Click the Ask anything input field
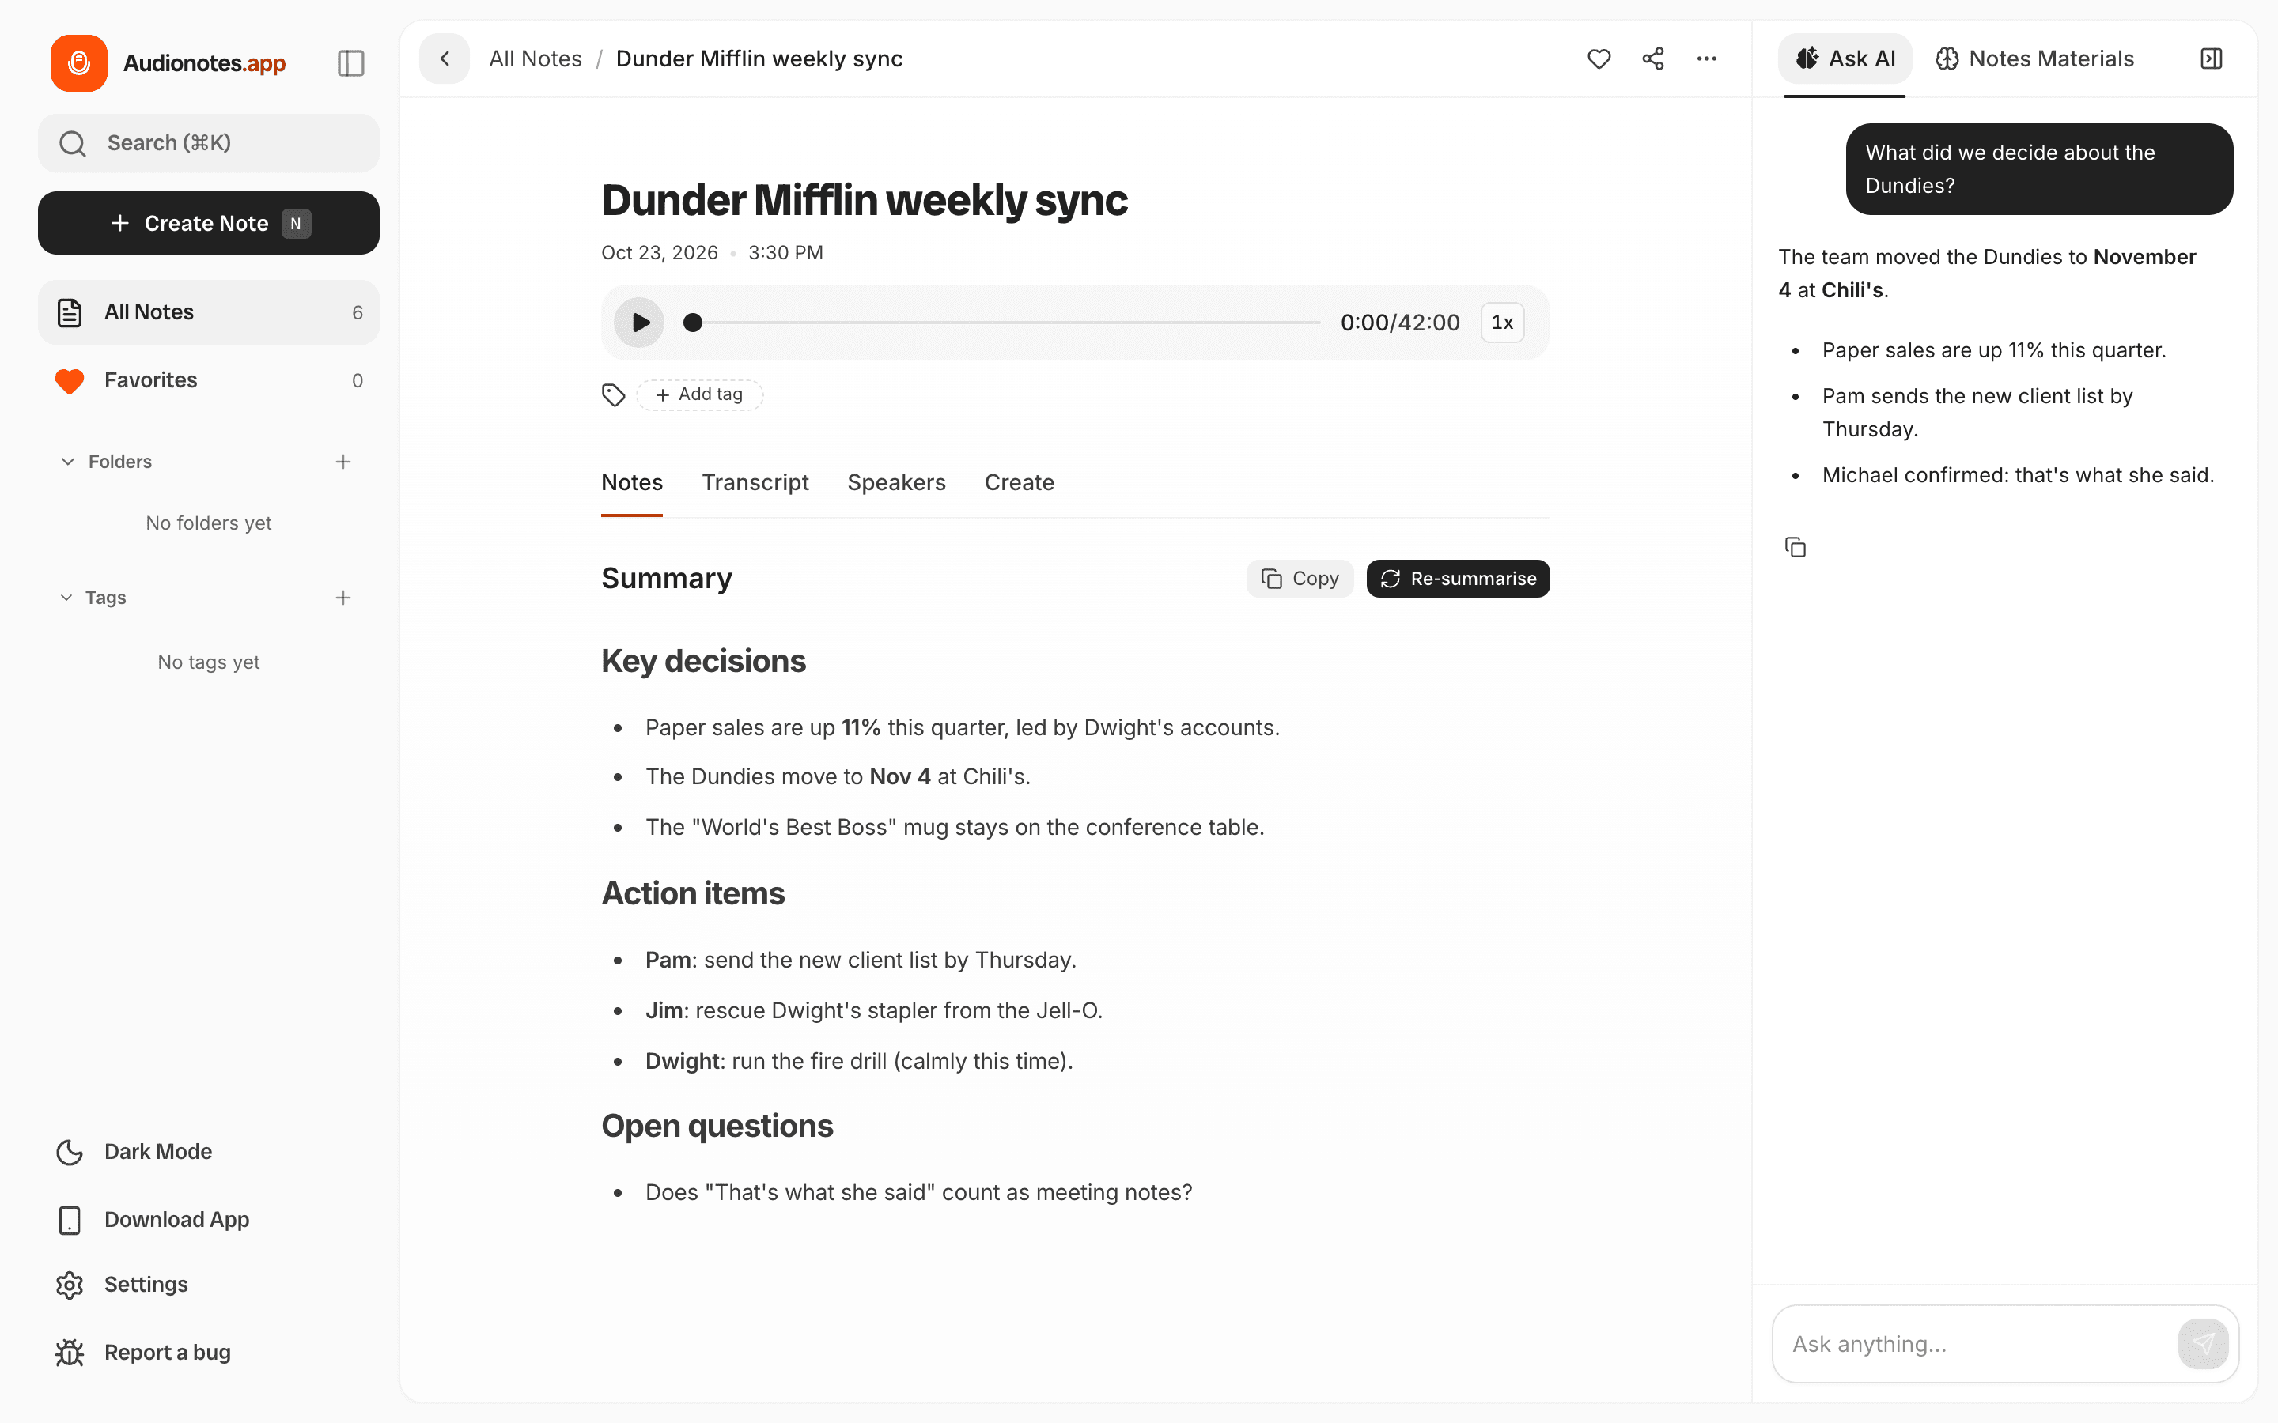This screenshot has width=2278, height=1423. coord(1975,1343)
